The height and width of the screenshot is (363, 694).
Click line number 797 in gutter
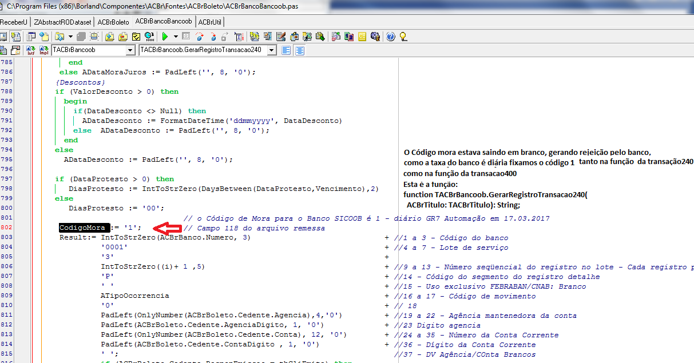pyautogui.click(x=6, y=179)
